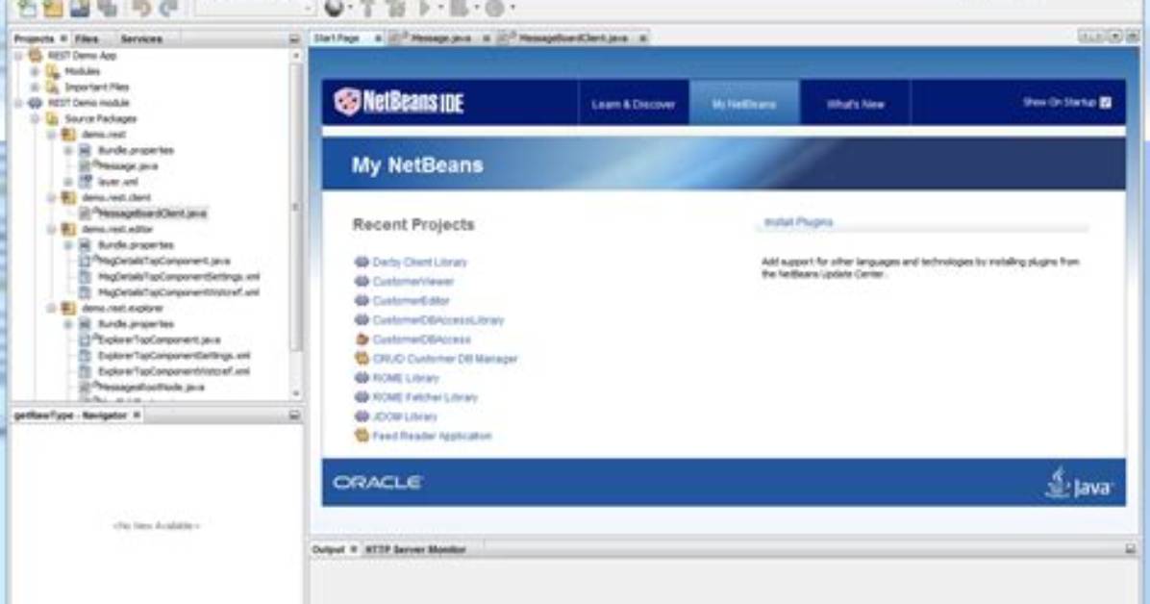Open recent project Derby Client Library

click(419, 262)
